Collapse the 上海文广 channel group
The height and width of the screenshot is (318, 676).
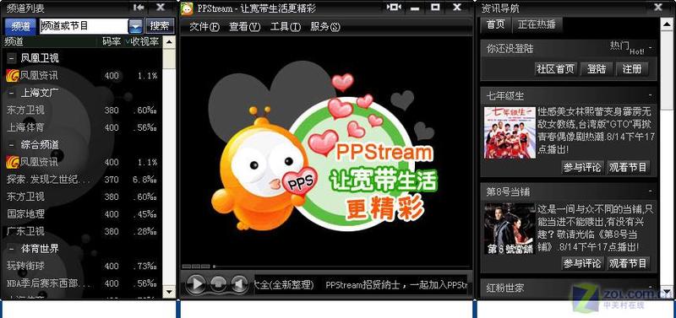tap(11, 93)
